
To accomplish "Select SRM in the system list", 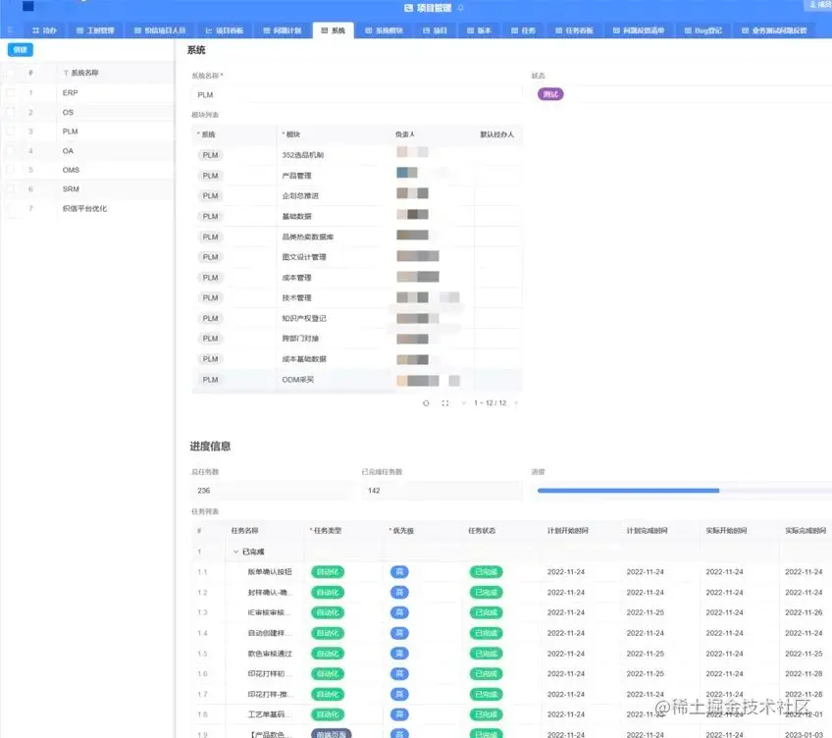I will coord(71,189).
